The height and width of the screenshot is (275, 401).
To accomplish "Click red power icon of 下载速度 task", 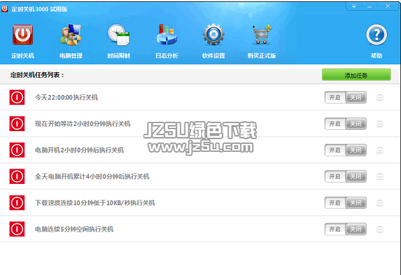I will point(17,203).
